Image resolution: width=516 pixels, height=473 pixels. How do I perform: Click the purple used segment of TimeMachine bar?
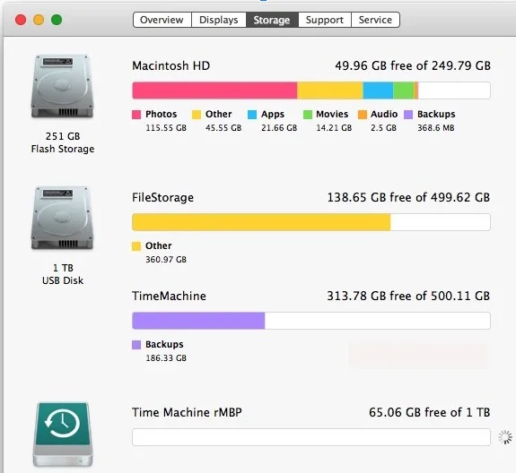click(198, 321)
